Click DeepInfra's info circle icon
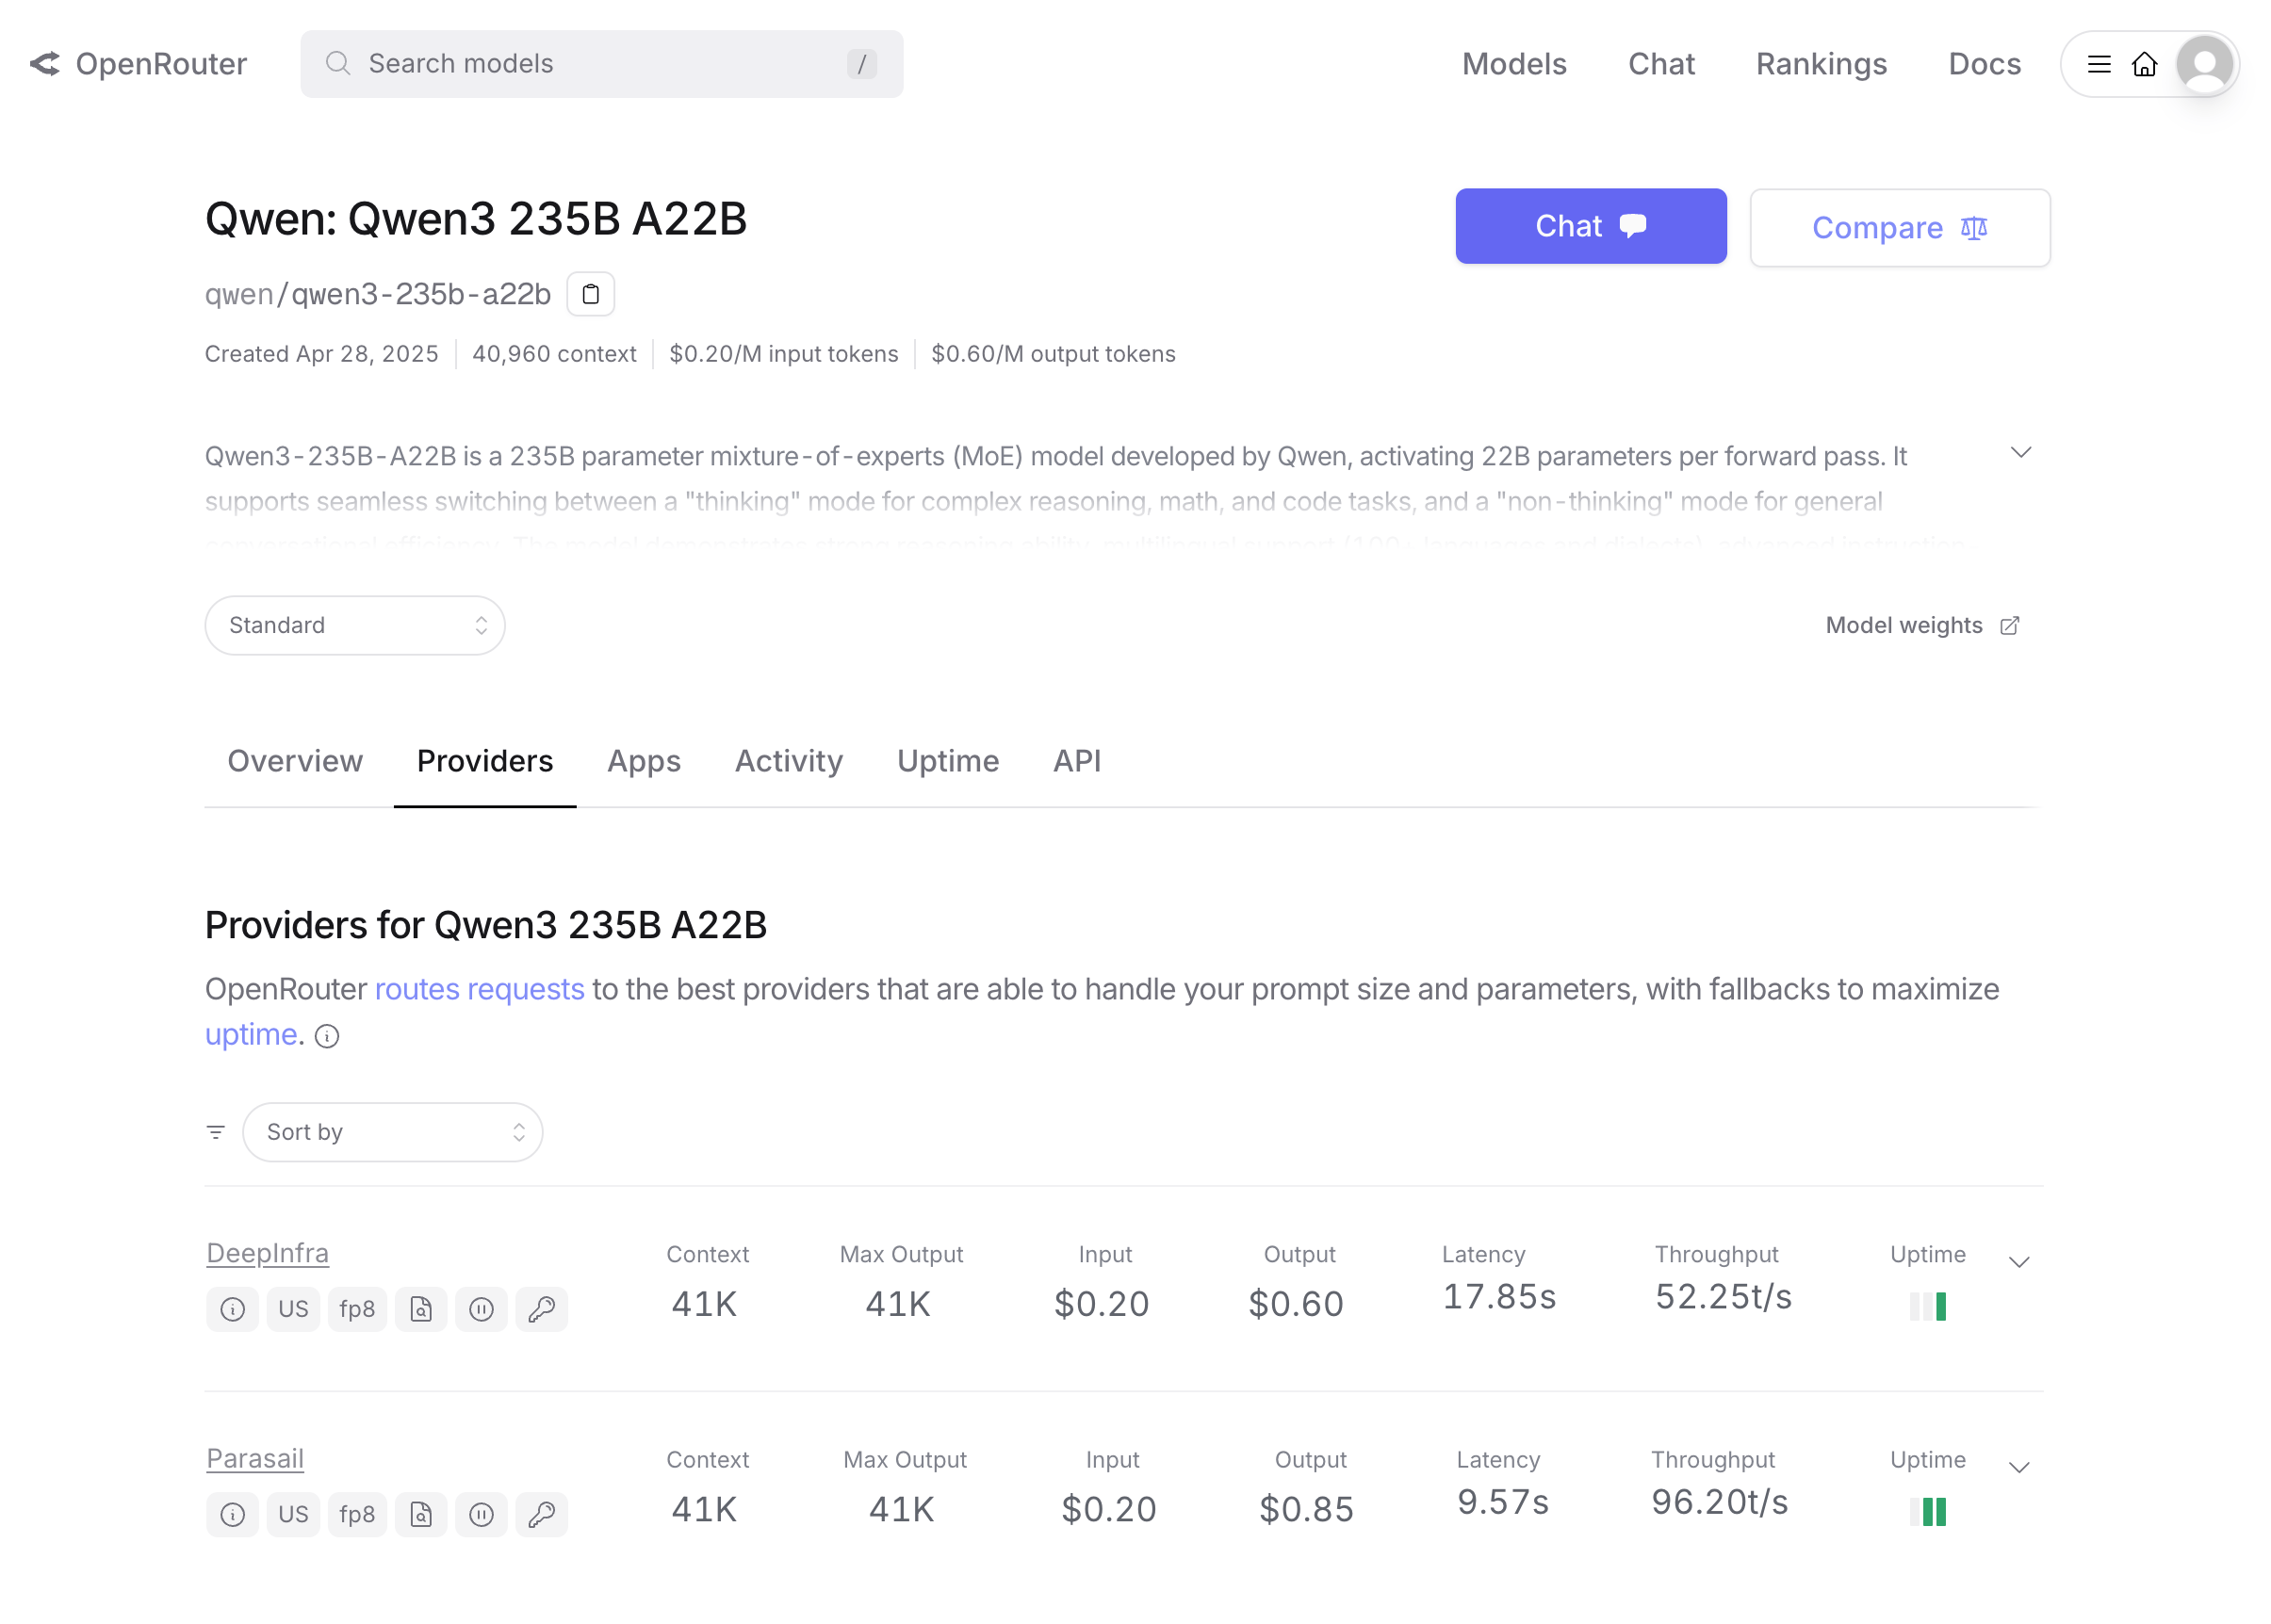The height and width of the screenshot is (1624, 2271). pos(232,1309)
